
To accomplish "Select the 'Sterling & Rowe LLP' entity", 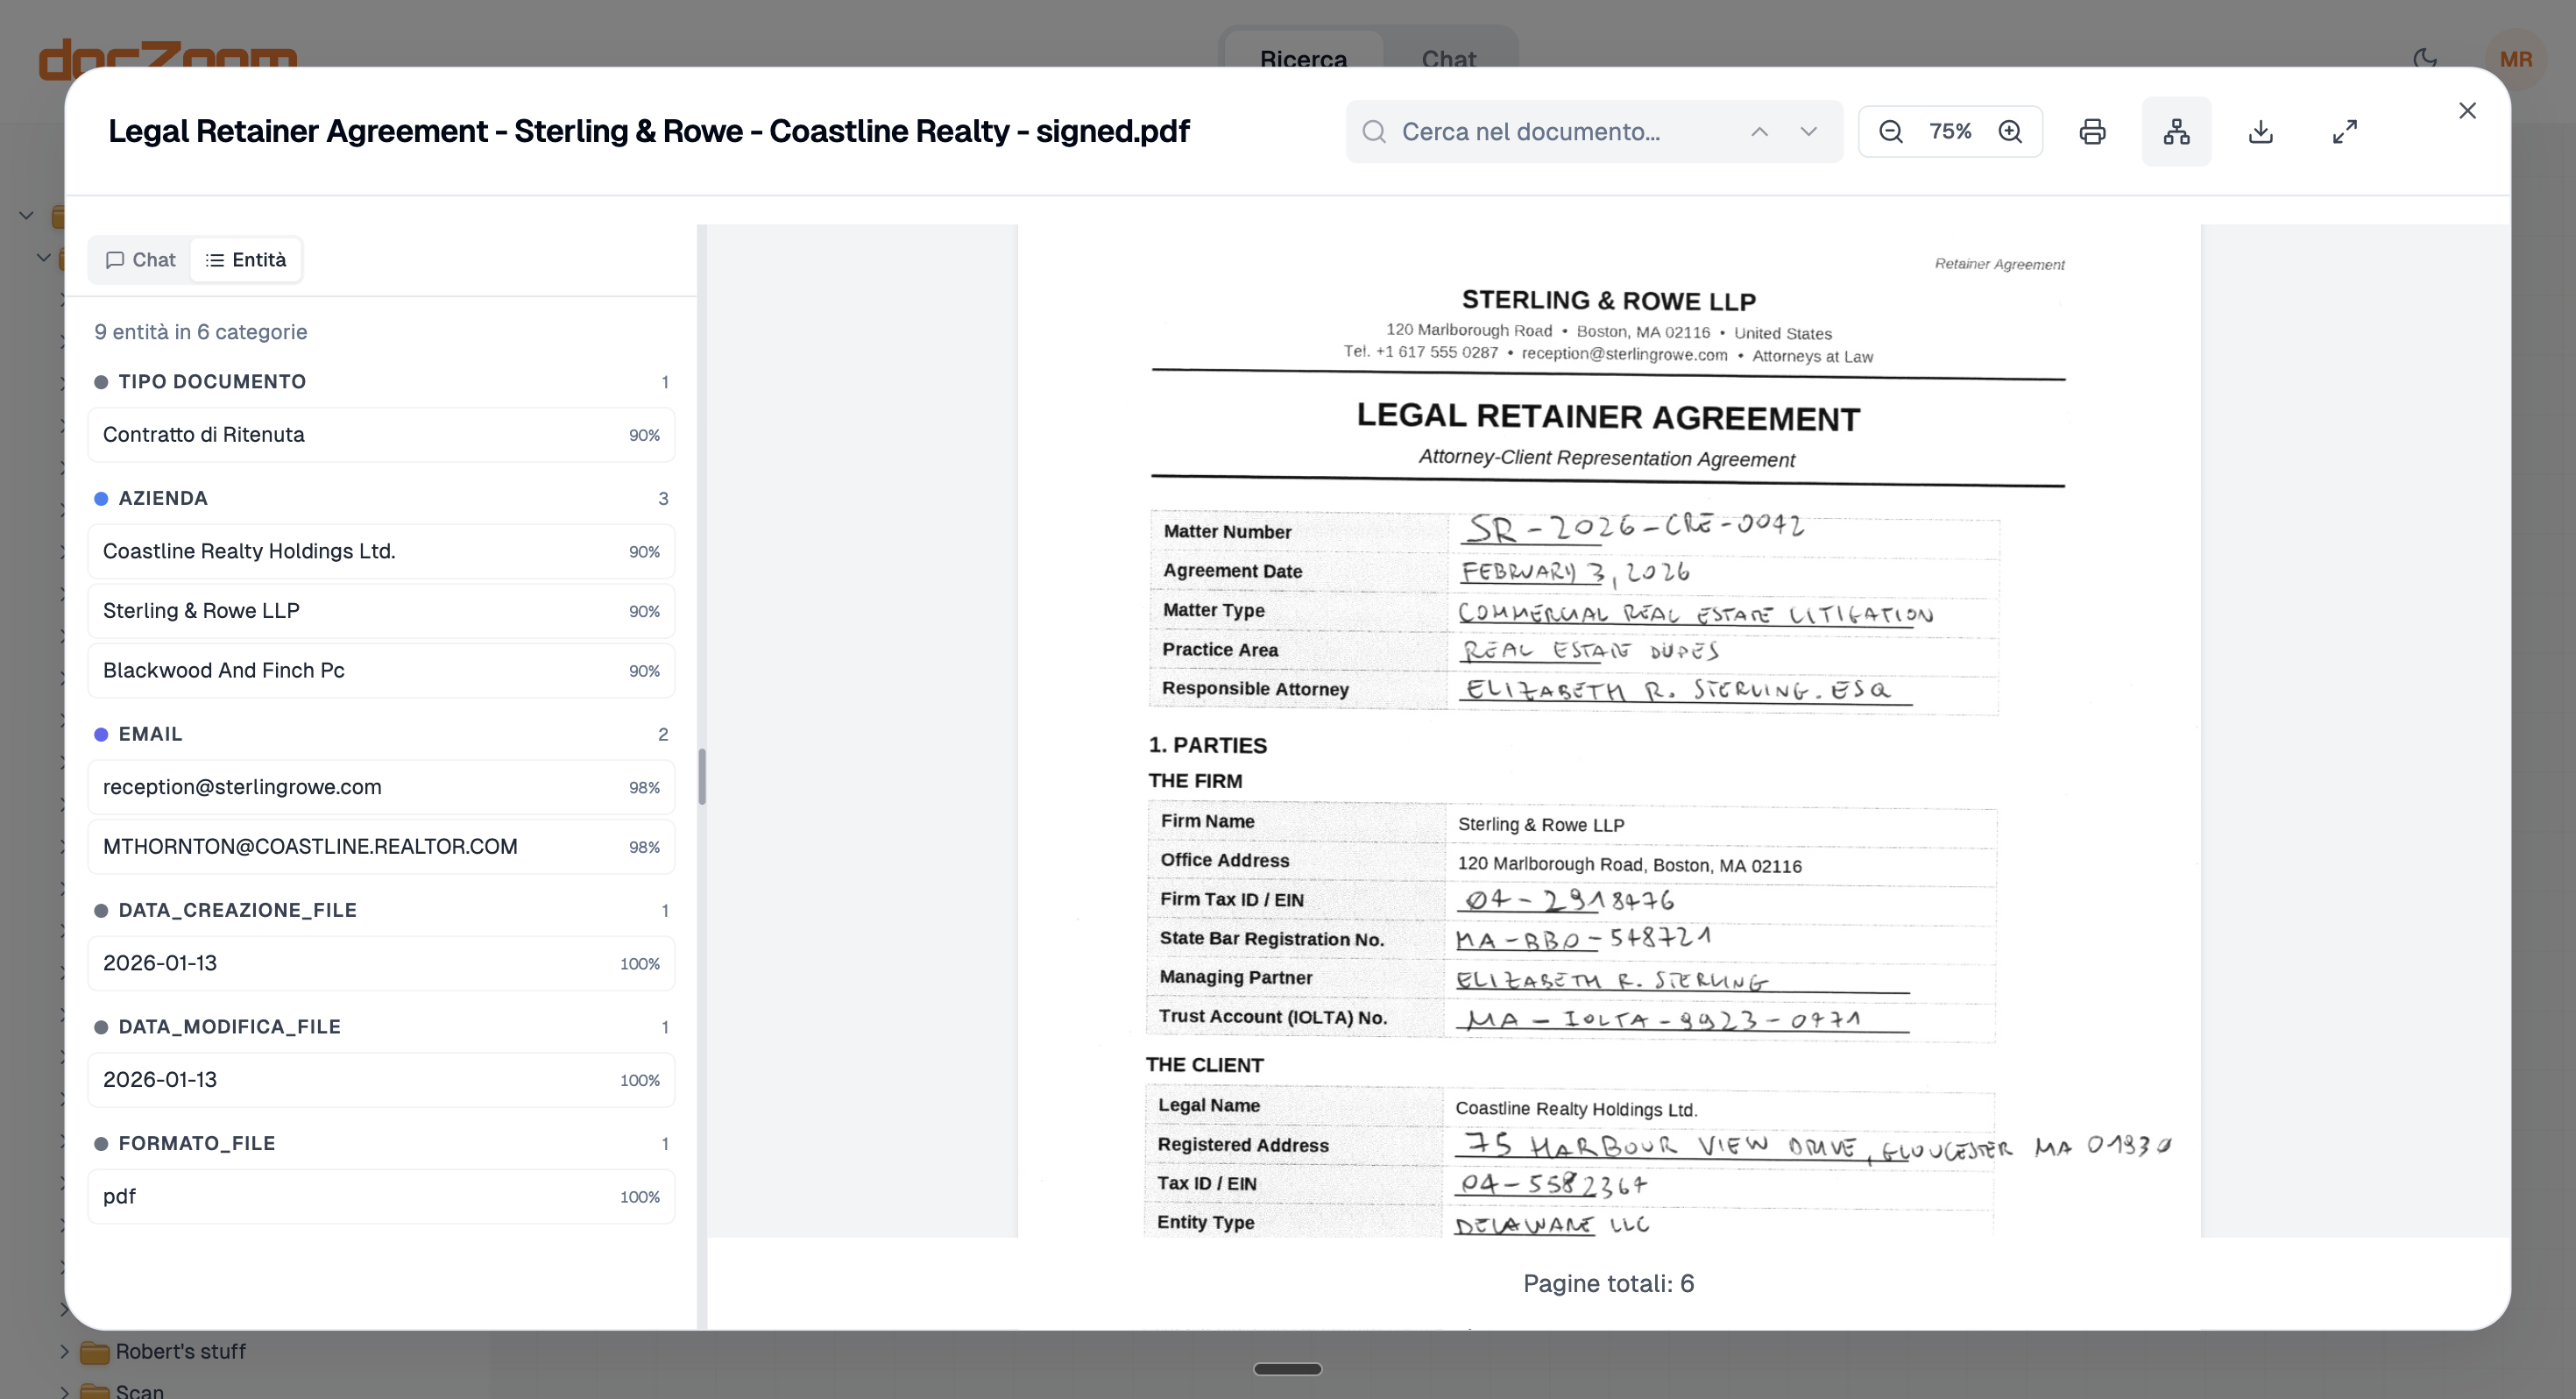I will [x=381, y=610].
